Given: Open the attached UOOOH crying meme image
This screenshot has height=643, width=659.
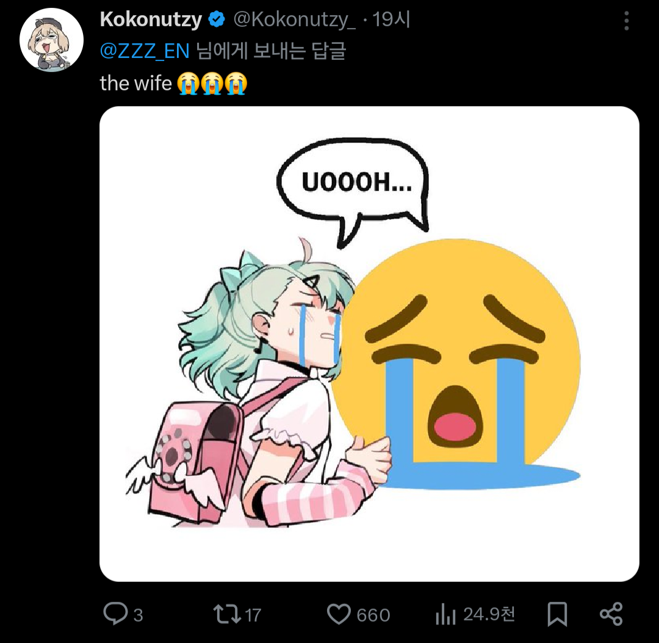Looking at the screenshot, I should click(x=369, y=344).
